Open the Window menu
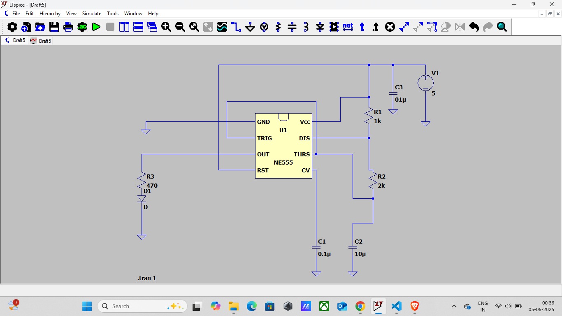The width and height of the screenshot is (562, 316). click(133, 14)
